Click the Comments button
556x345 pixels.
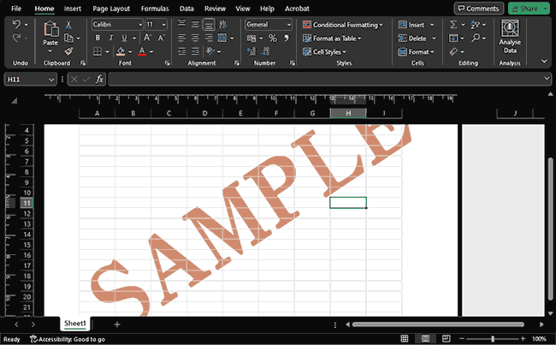(479, 9)
